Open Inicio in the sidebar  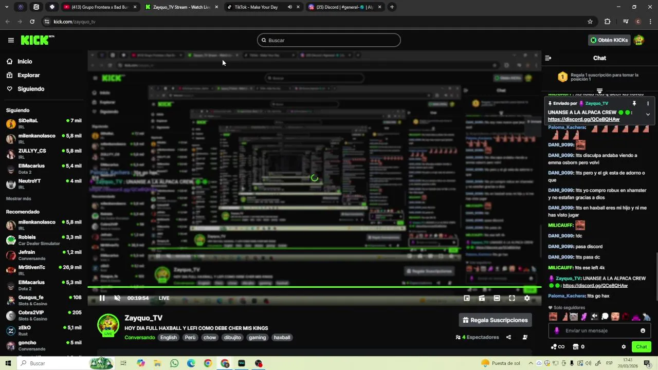coord(25,61)
